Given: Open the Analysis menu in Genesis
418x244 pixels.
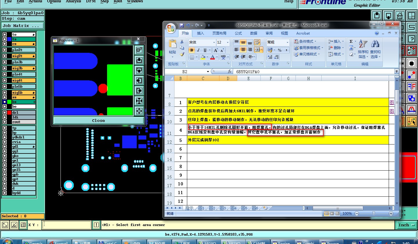Looking at the screenshot, I should [73, 1].
